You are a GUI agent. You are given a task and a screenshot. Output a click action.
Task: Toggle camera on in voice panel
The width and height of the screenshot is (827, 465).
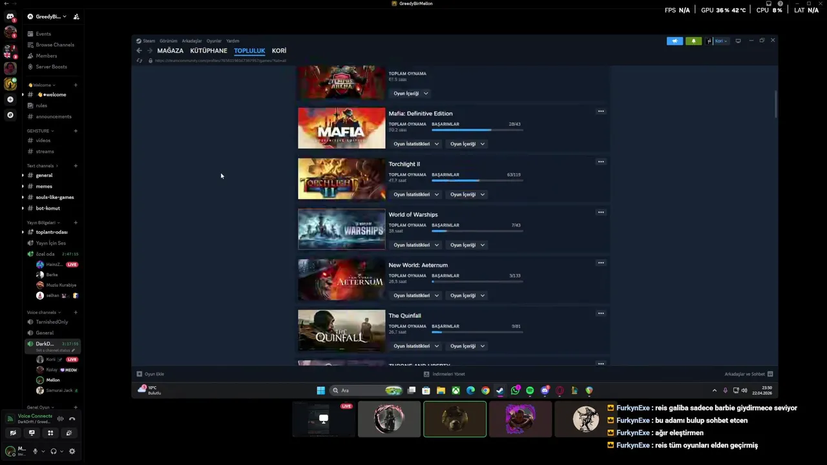13,433
